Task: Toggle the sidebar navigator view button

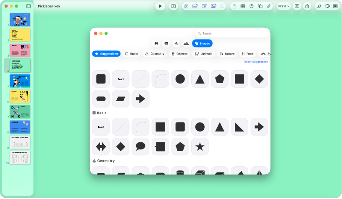Action: pyautogui.click(x=28, y=6)
